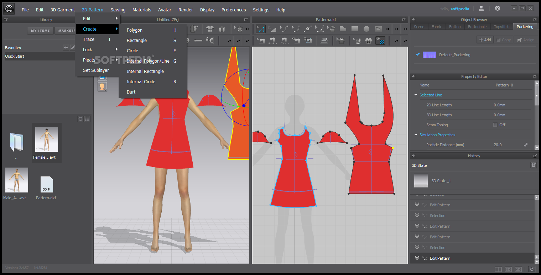Screen dimensions: 541x275
Task: Select the Pattern.dxf file thumbnail
Action: click(46, 184)
